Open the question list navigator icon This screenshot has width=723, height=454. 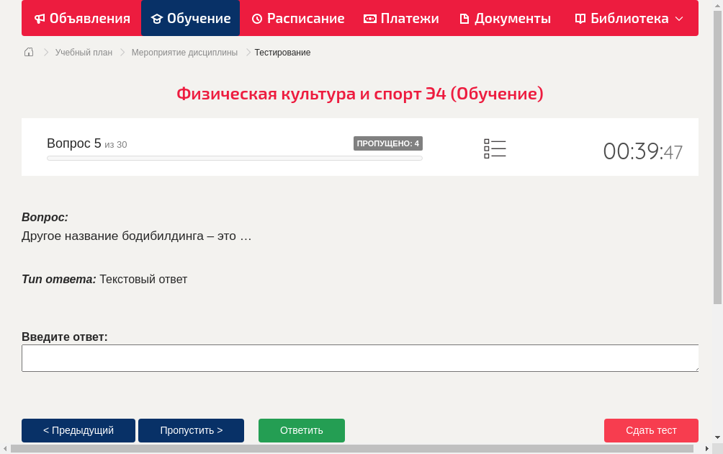coord(495,148)
